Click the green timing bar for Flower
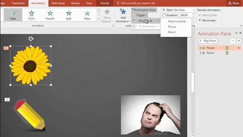Image resolution: width=243 pixels, height=137 pixels. (x=227, y=48)
